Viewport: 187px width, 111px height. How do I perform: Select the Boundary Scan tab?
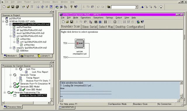click(x=70, y=26)
